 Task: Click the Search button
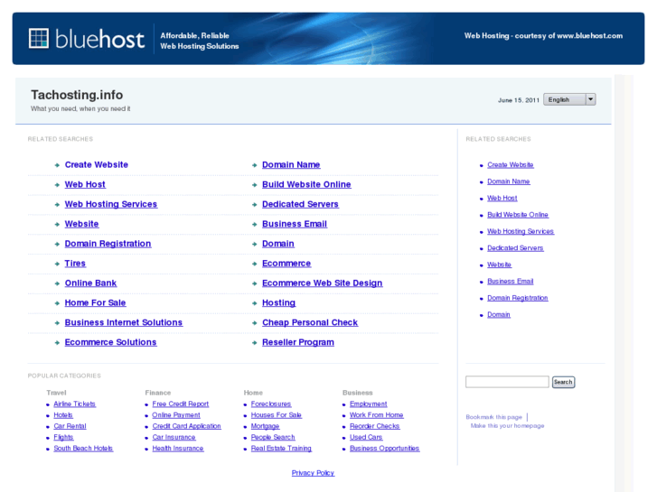tap(563, 382)
